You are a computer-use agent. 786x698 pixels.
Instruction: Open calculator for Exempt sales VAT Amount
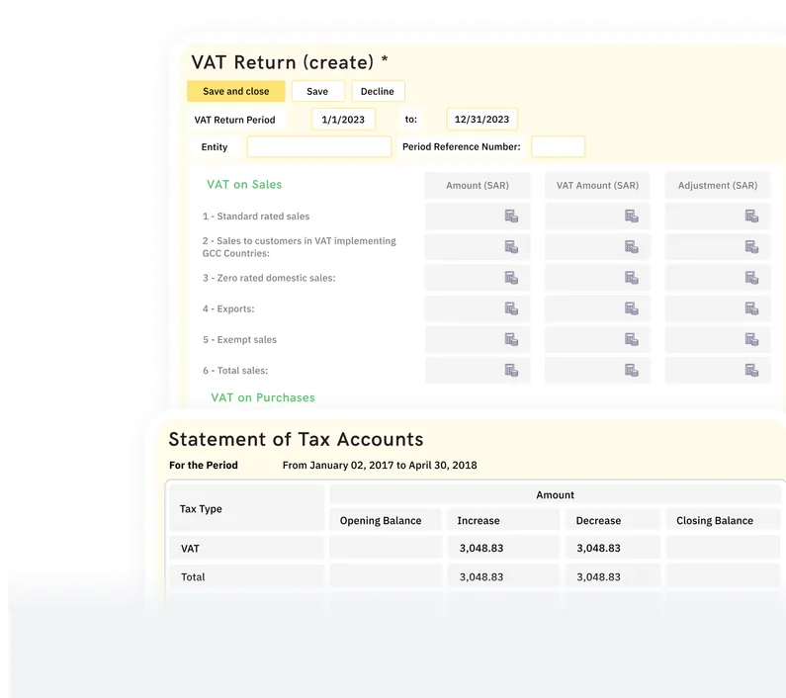click(632, 339)
